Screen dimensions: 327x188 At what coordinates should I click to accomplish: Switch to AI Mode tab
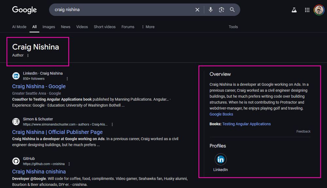coord(19,27)
